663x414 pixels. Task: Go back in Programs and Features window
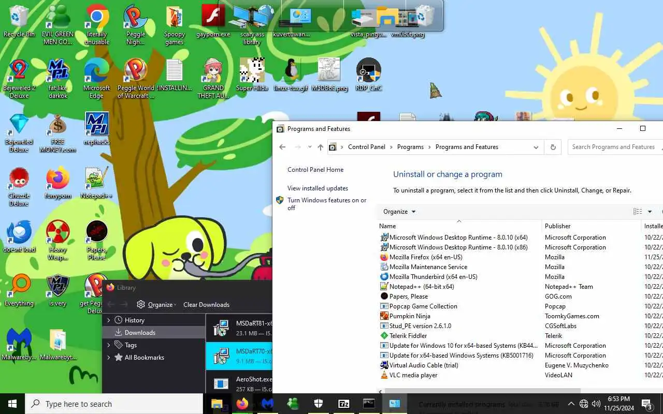282,147
